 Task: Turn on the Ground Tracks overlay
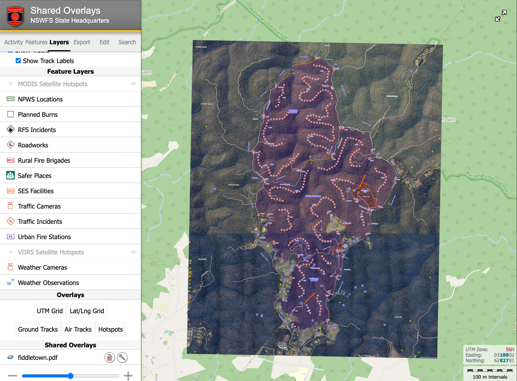coord(38,329)
